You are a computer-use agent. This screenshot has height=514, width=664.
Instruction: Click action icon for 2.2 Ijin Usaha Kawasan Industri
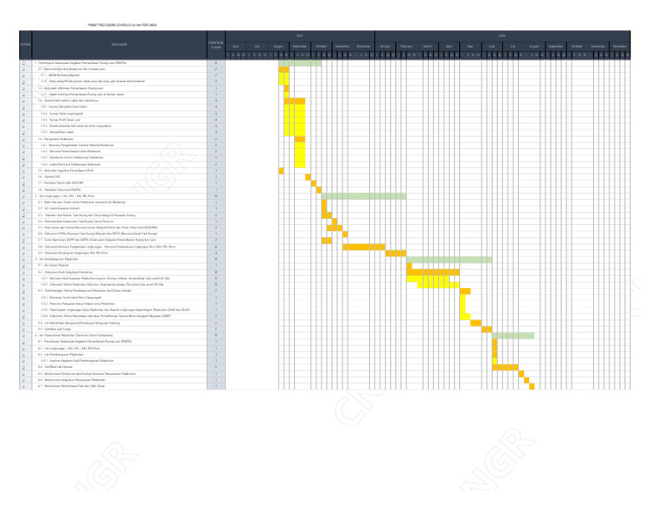(x=23, y=209)
